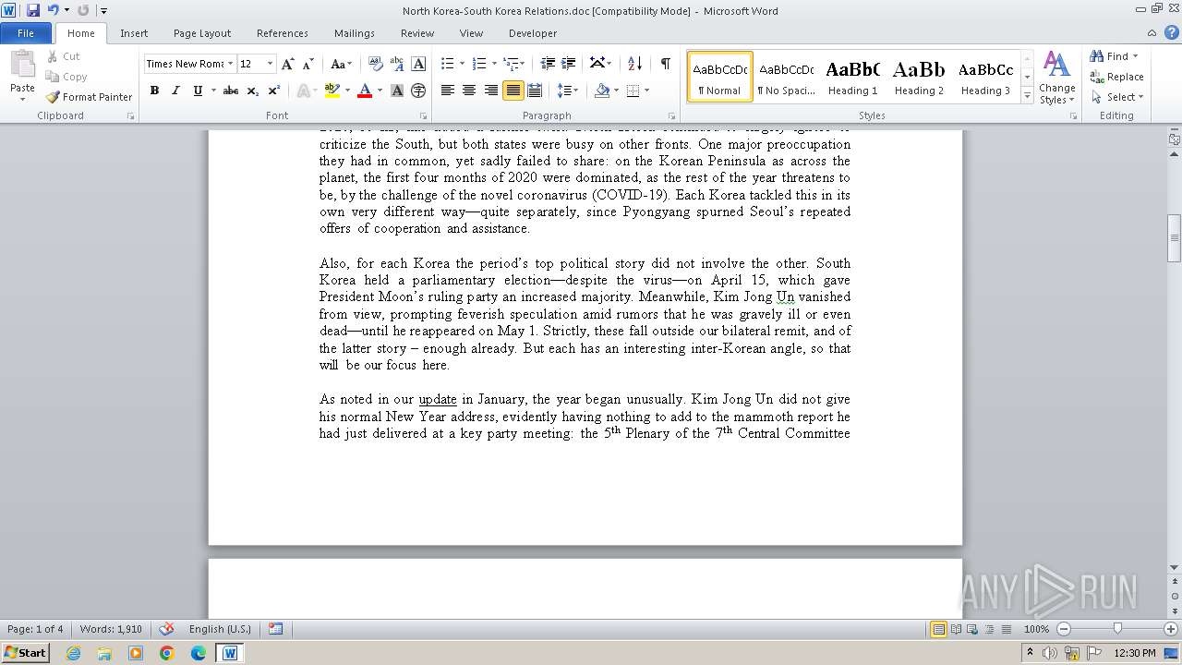Align text to the left

click(x=448, y=91)
